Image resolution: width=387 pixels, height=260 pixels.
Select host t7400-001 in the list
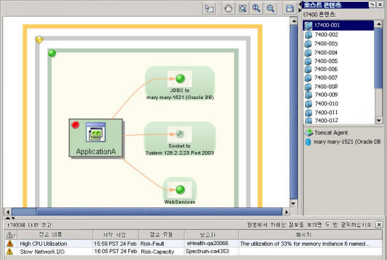tap(339, 25)
